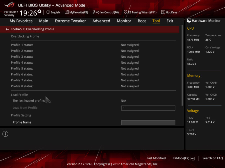This screenshot has height=168, width=225.
Task: Click the 'Profile Name' label
Action: pyautogui.click(x=22, y=122)
